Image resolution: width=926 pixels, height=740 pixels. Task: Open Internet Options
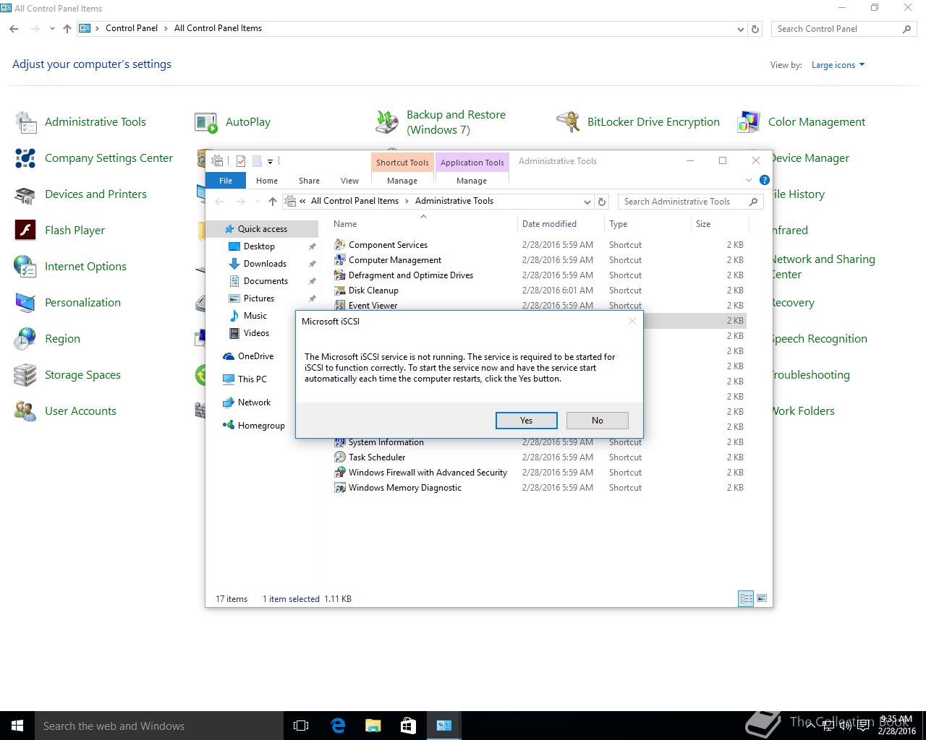pos(70,267)
